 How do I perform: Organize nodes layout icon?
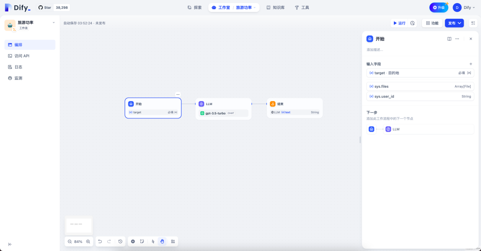point(173,242)
